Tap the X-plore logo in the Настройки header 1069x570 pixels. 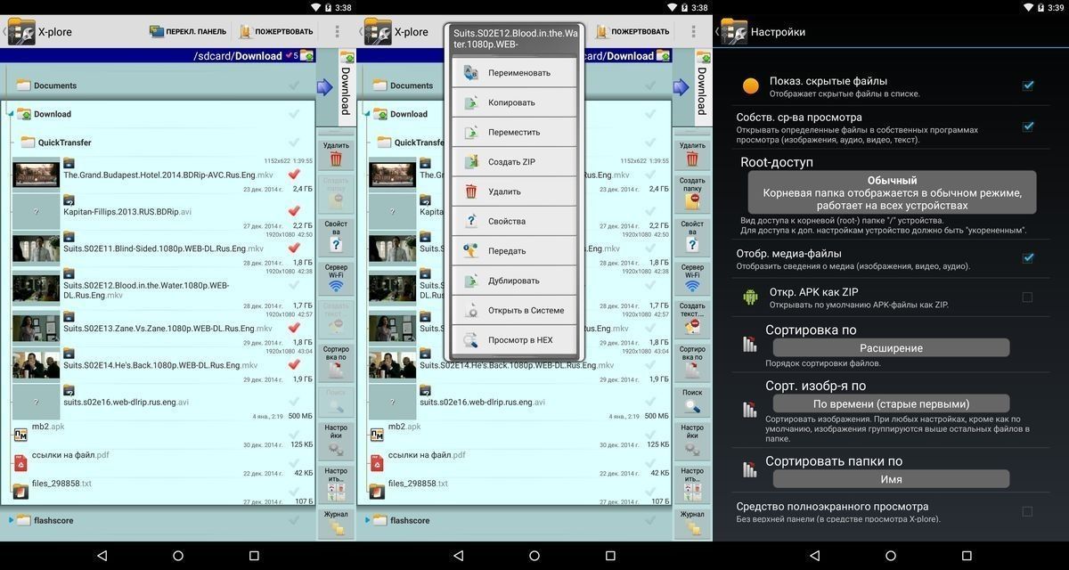[x=734, y=31]
